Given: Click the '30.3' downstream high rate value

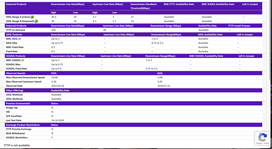Looking at the screenshot, I should pos(54,17).
